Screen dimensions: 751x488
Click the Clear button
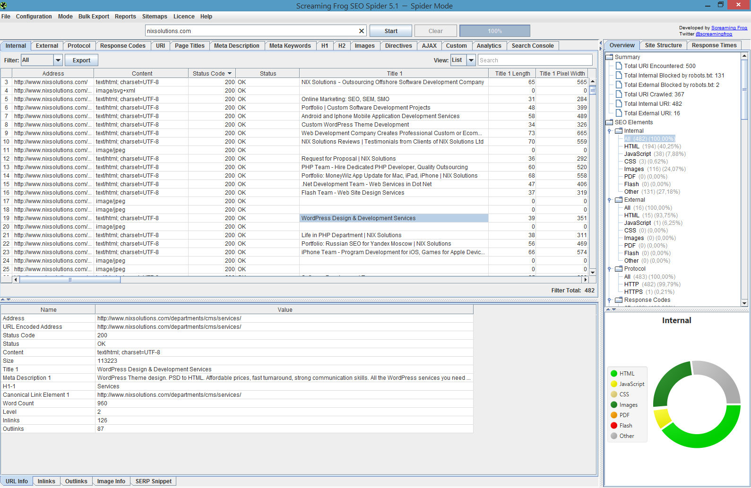[x=436, y=31]
